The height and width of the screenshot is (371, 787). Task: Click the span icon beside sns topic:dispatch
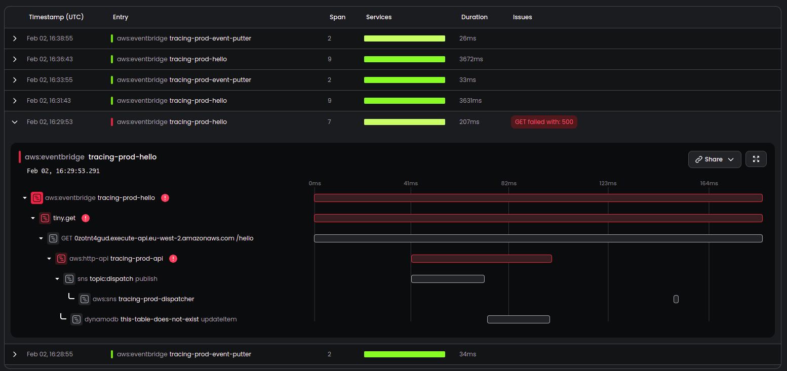69,279
